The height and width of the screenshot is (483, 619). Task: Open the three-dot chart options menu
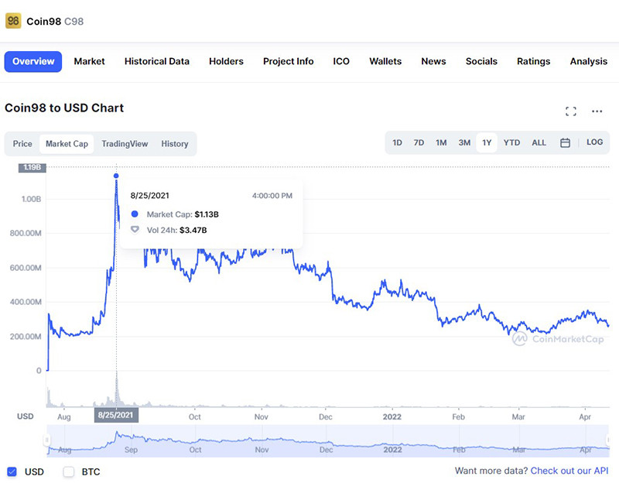pos(597,111)
